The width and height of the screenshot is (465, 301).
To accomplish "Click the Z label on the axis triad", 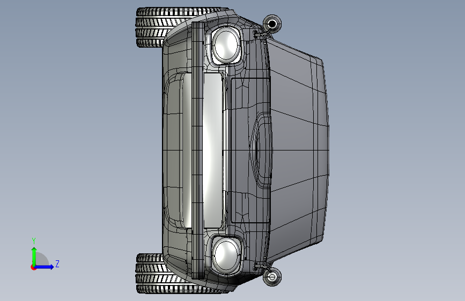I will pyautogui.click(x=57, y=264).
